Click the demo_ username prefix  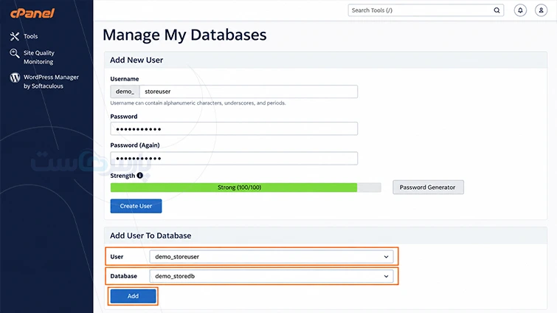(x=125, y=92)
